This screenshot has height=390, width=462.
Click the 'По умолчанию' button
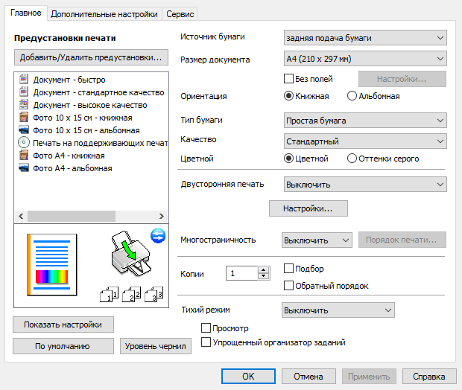(x=63, y=346)
